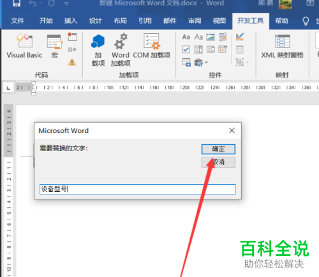Open the Visual Basic editor
Viewport: 319px width, 277px height.
24,46
